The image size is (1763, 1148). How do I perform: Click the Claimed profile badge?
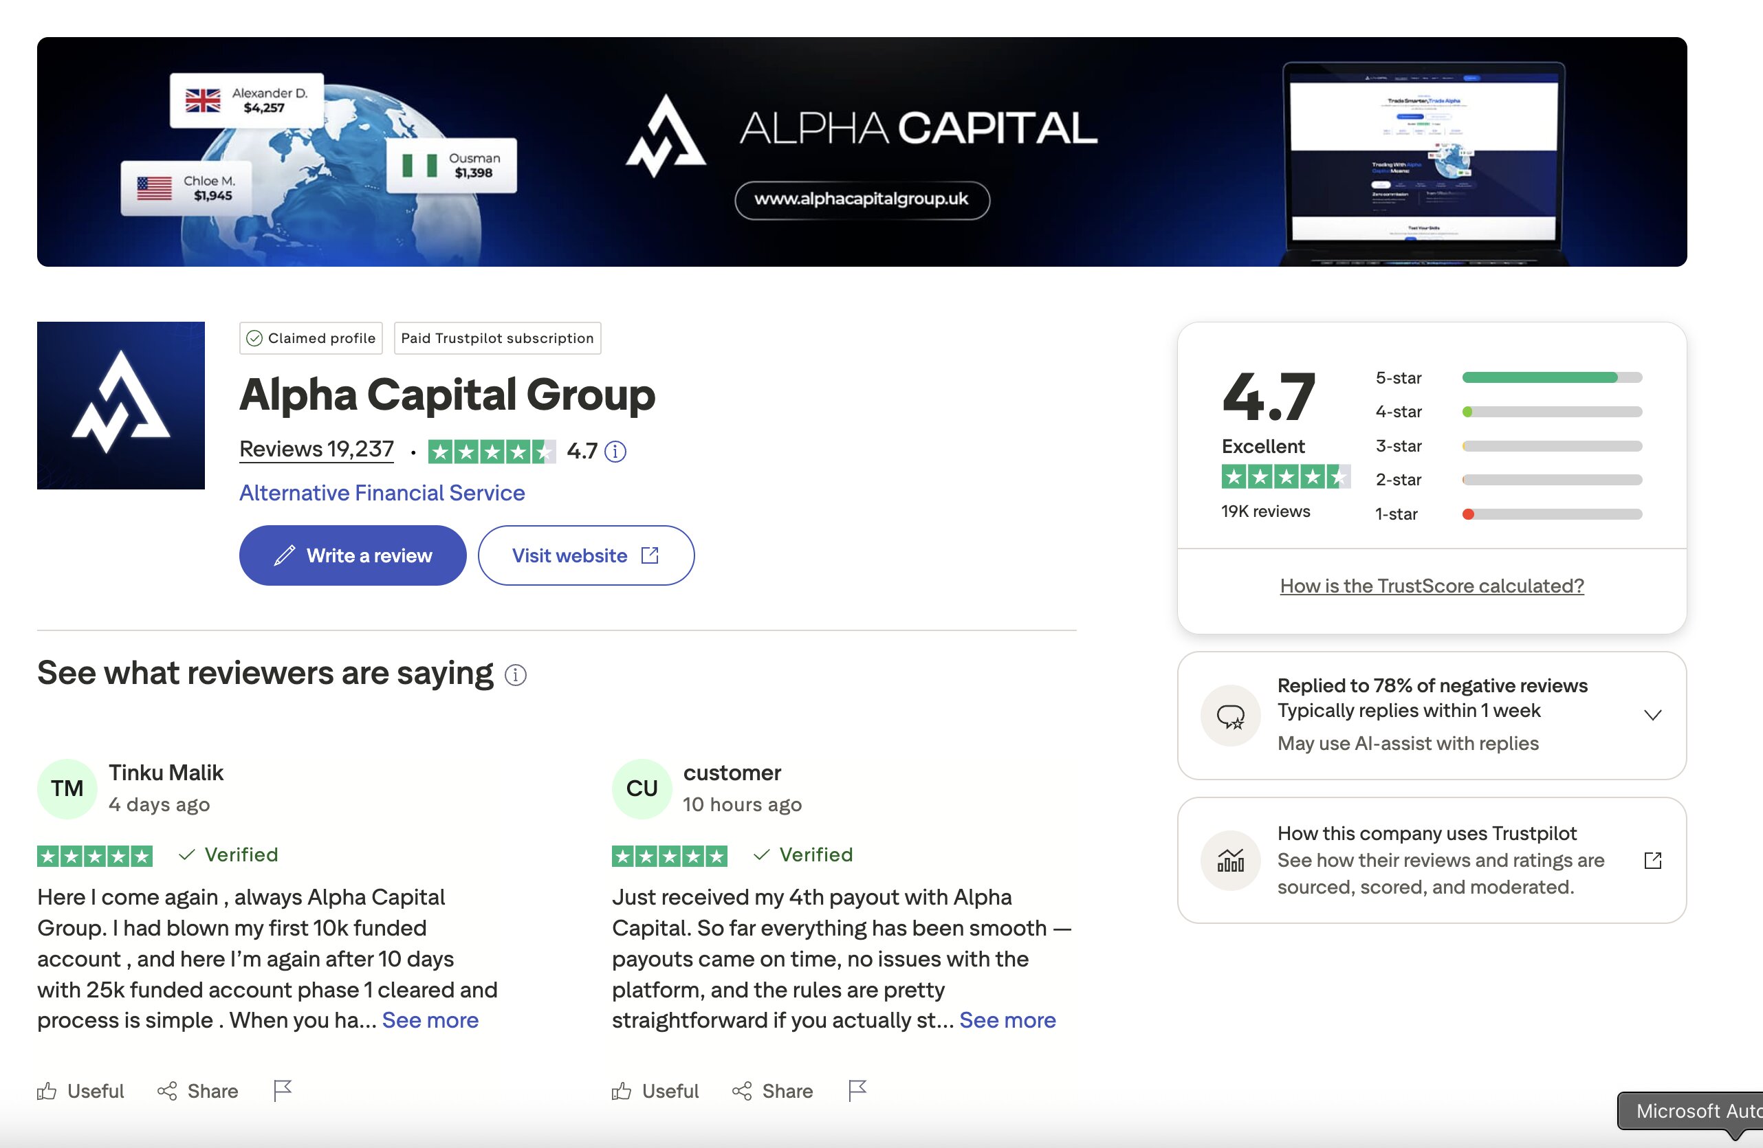311,338
